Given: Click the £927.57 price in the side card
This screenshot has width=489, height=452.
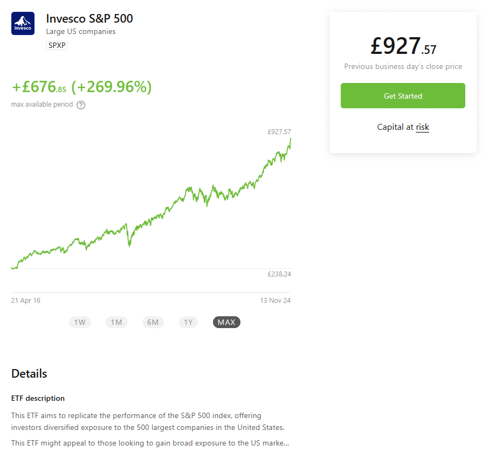Looking at the screenshot, I should pos(403,46).
